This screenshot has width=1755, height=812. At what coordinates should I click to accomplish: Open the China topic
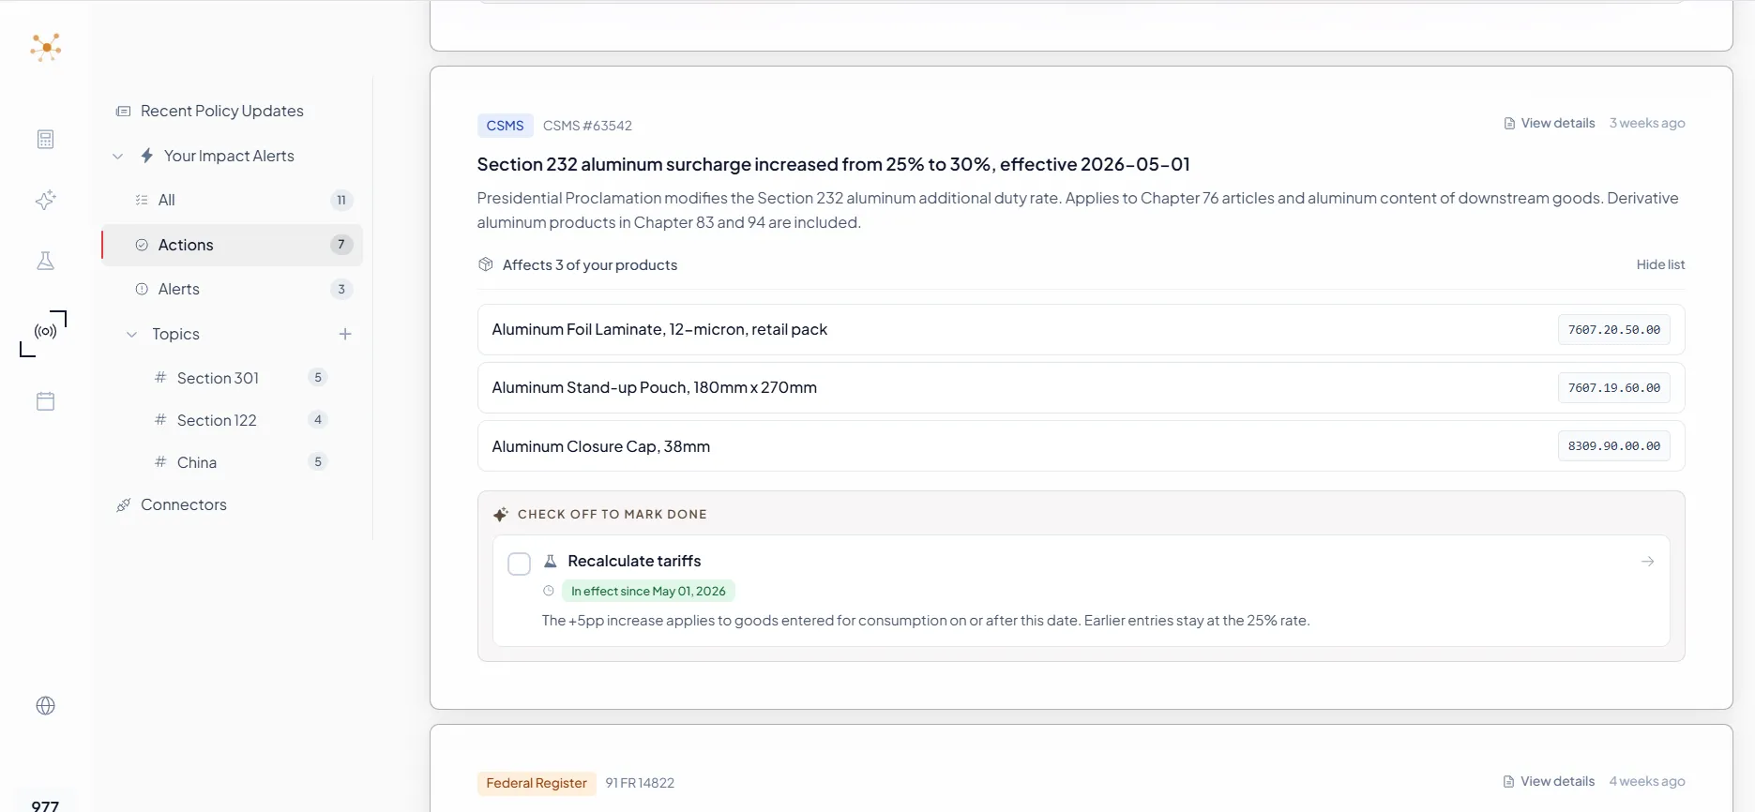pos(197,462)
